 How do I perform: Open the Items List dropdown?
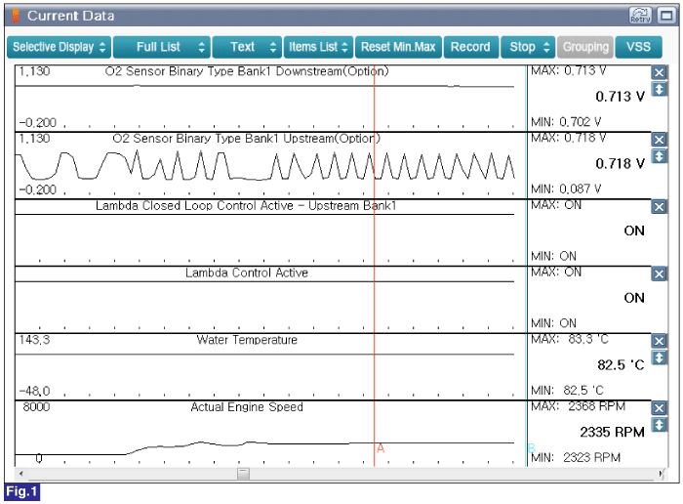pyautogui.click(x=318, y=47)
